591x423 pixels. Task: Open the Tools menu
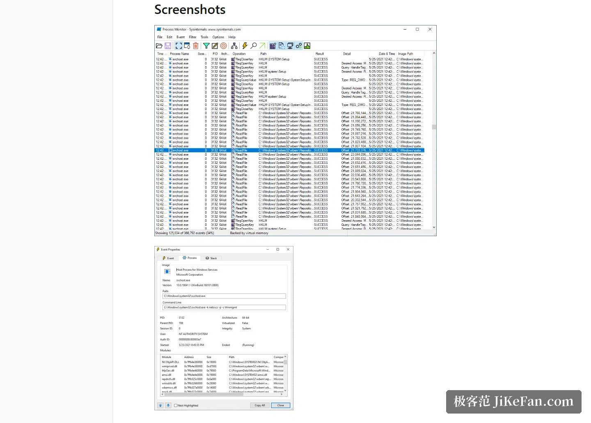pos(204,37)
